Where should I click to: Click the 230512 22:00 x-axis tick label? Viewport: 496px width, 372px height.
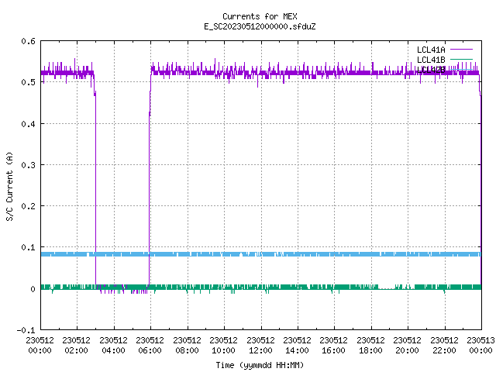pos(444,346)
